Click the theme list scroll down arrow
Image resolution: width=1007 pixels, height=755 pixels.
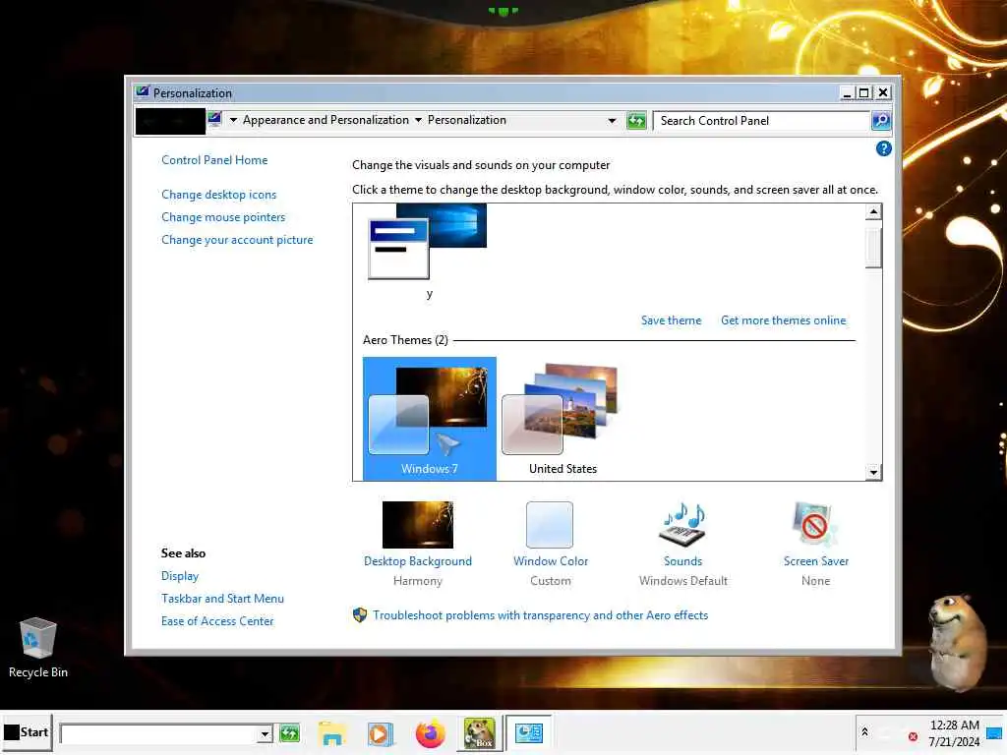click(873, 472)
